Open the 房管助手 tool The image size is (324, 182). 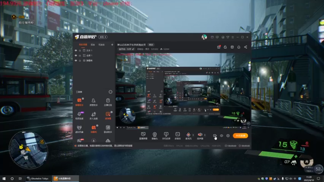(94, 102)
